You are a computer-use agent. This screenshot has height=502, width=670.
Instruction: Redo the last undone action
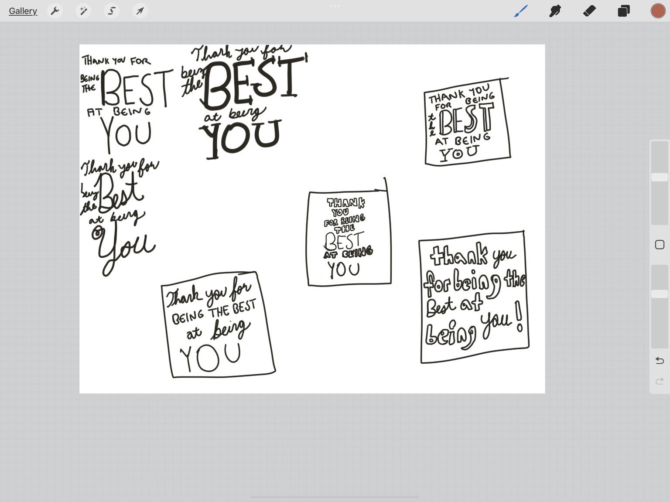coord(660,381)
